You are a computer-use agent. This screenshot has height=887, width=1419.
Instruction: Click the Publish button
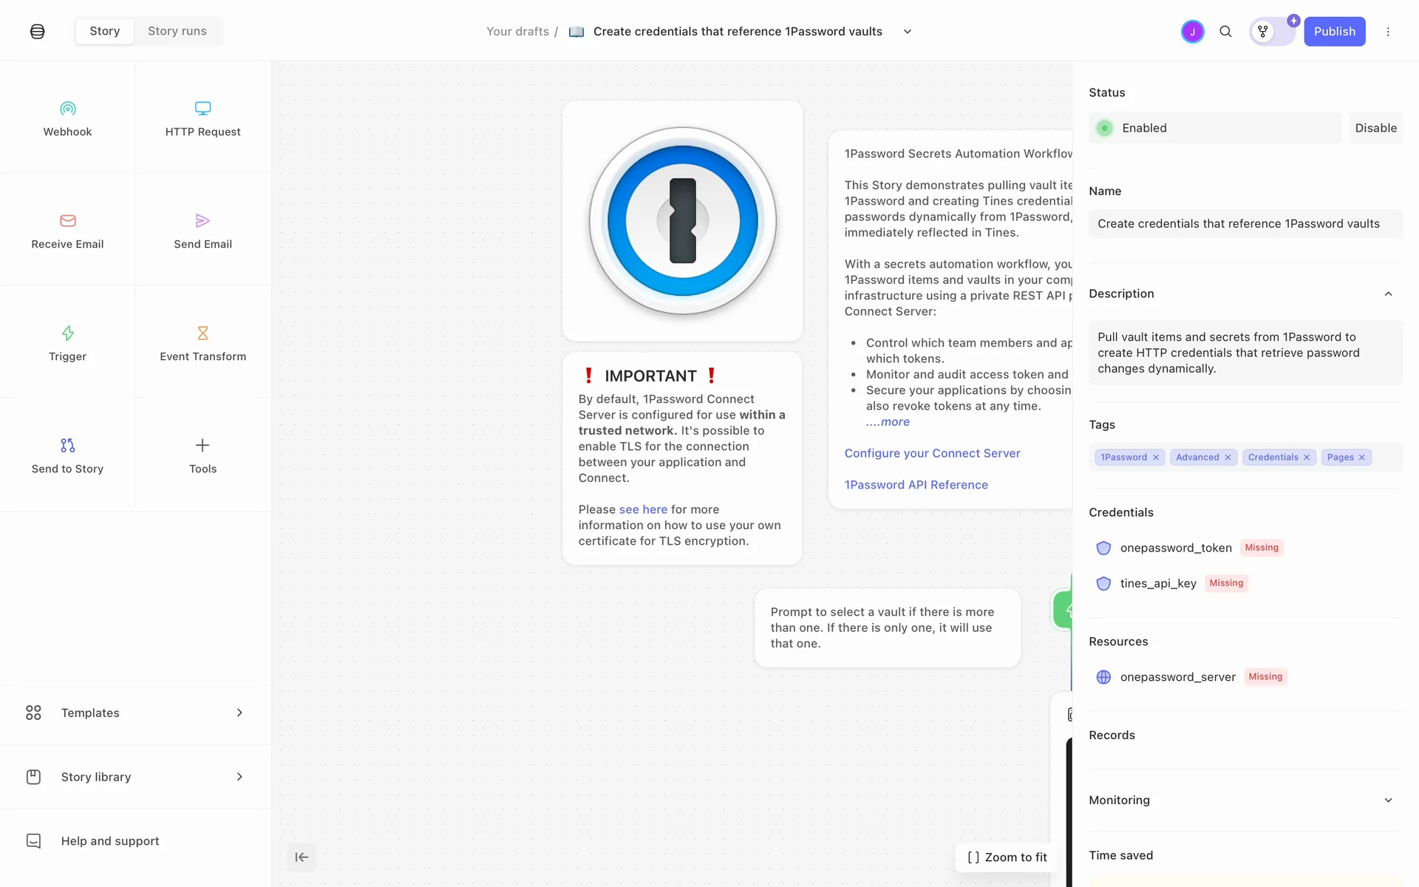[1334, 32]
